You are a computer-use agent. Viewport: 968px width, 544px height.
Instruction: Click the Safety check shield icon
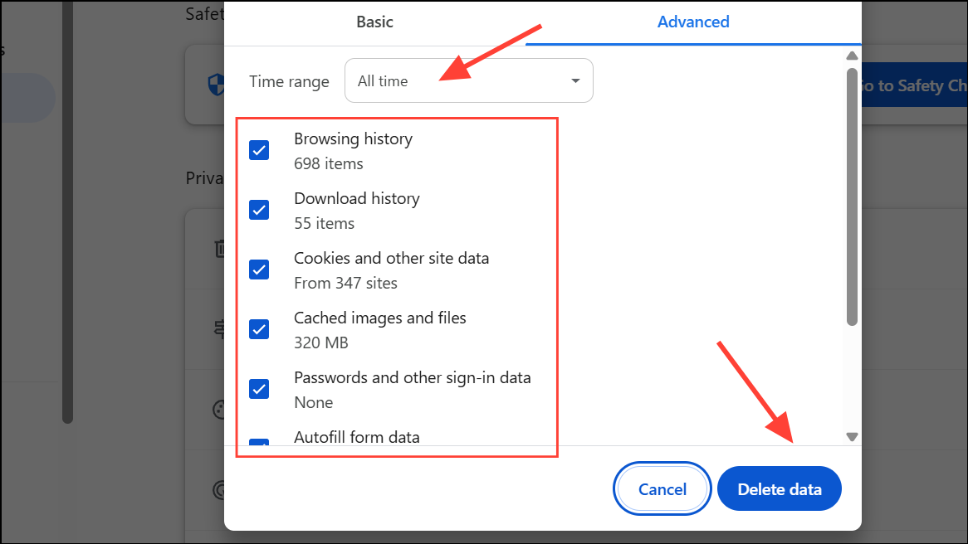(214, 84)
